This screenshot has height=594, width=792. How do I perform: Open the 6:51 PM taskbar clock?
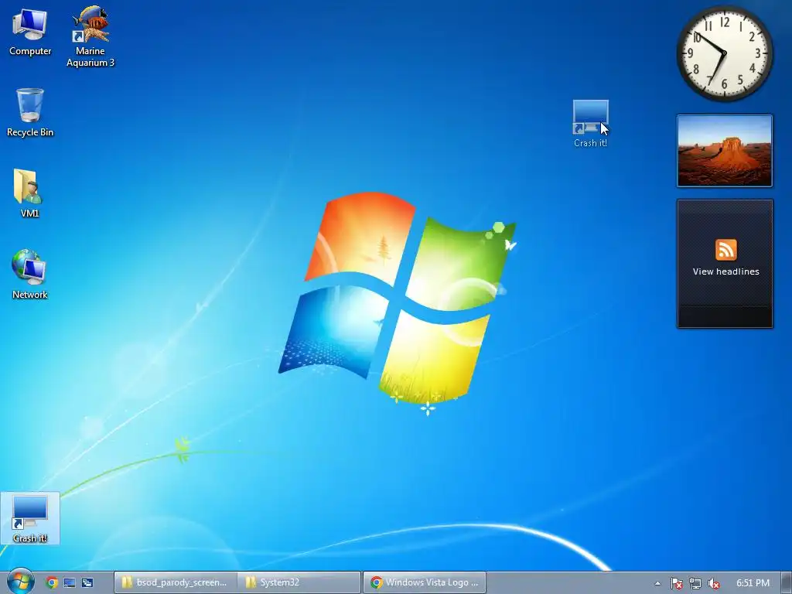pyautogui.click(x=753, y=583)
